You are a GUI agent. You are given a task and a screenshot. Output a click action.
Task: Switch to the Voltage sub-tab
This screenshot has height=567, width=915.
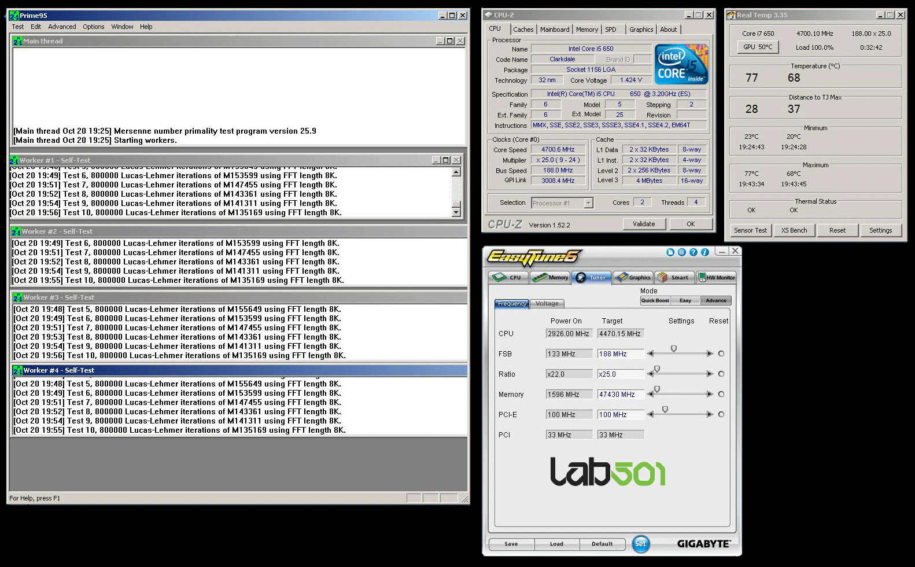click(x=547, y=304)
